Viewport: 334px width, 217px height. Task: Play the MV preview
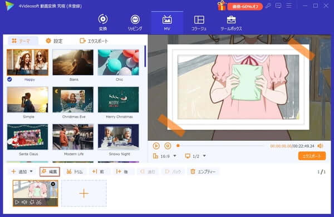(156, 146)
